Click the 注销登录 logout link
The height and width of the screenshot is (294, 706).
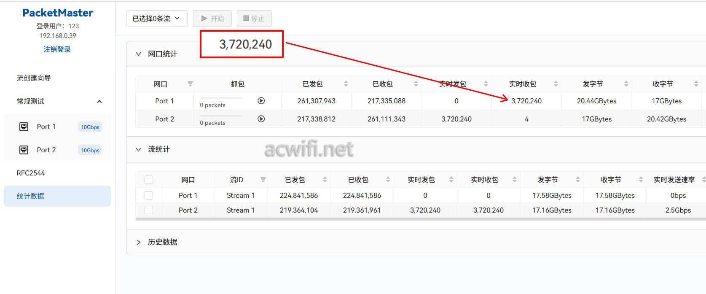pyautogui.click(x=57, y=49)
